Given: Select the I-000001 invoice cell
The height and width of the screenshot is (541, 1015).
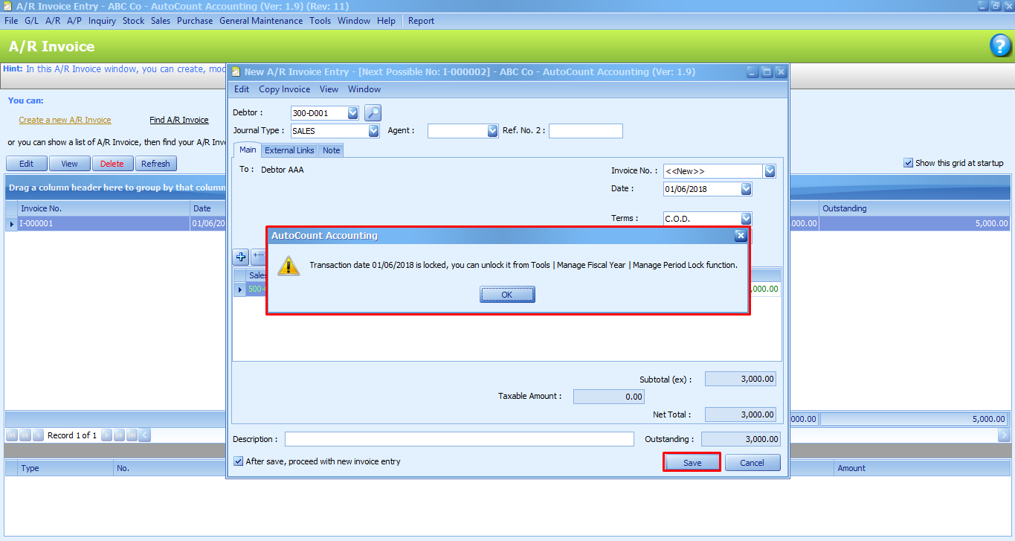Looking at the screenshot, I should click(104, 223).
